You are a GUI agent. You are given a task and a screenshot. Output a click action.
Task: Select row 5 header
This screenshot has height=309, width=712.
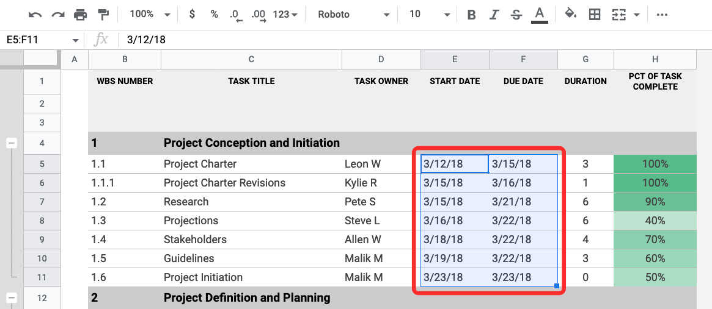click(x=42, y=164)
